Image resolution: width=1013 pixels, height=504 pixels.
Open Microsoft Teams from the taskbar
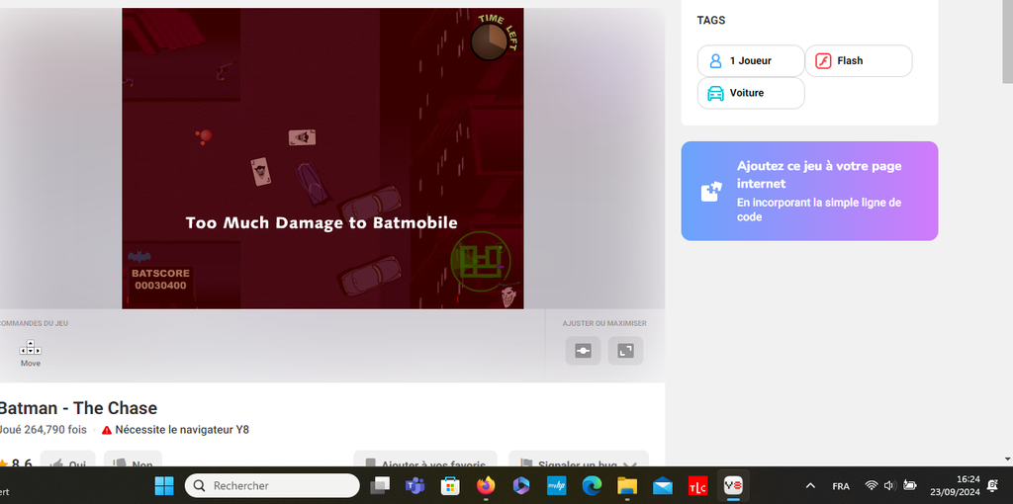tap(414, 485)
